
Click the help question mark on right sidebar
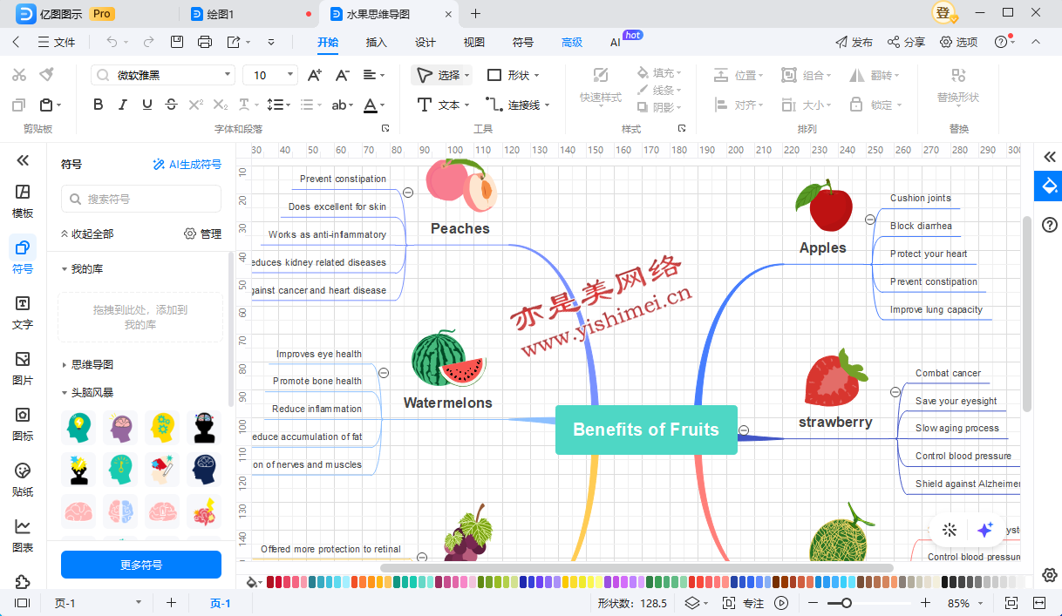(1049, 226)
